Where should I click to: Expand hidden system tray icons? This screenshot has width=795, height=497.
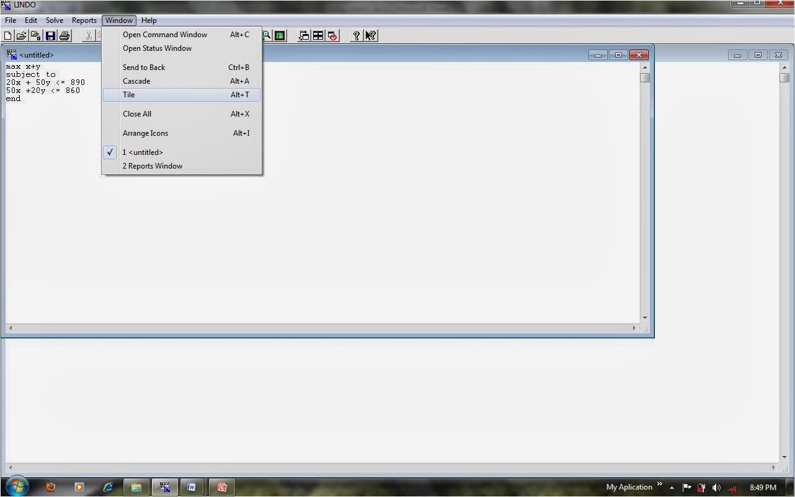pyautogui.click(x=672, y=488)
